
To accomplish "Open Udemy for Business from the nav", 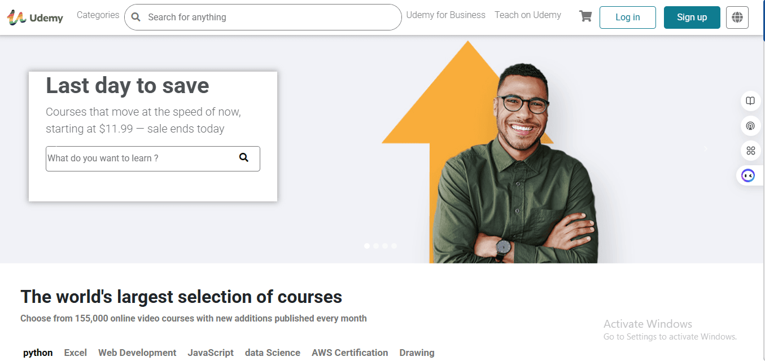I will coord(445,15).
